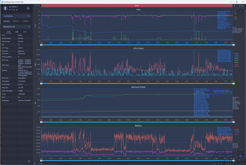Click the user avatar icon

point(5,8)
